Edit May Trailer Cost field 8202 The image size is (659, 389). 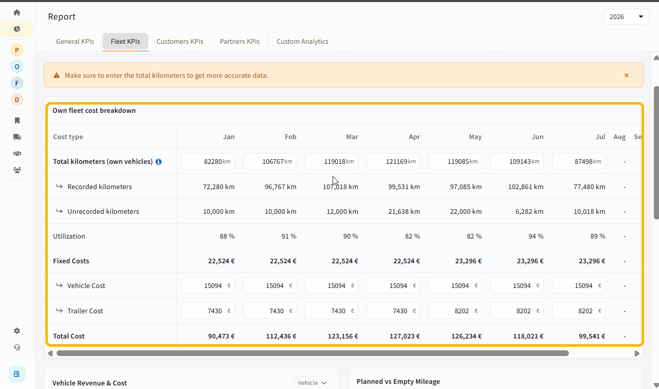coord(455,311)
